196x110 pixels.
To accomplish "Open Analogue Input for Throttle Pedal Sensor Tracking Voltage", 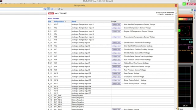I will [x=116, y=56].
